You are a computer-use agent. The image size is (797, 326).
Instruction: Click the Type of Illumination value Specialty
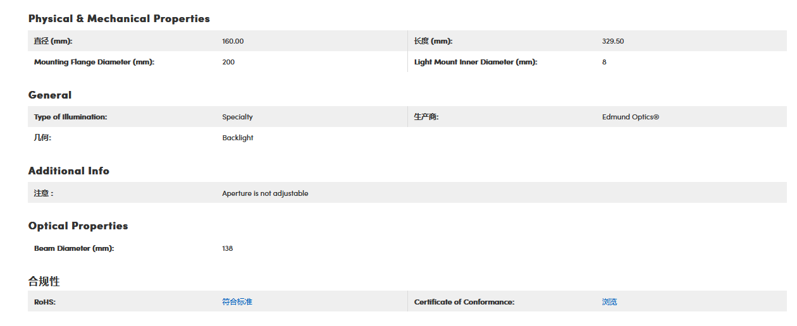237,117
